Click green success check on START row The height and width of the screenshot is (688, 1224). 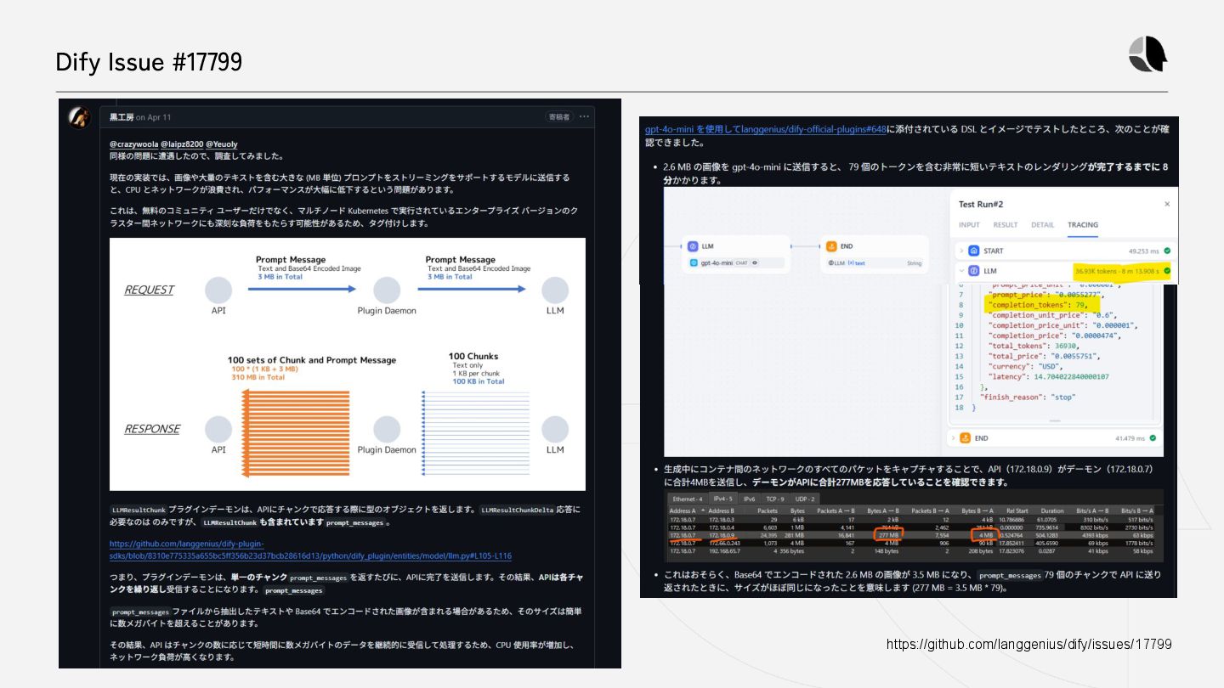1168,251
